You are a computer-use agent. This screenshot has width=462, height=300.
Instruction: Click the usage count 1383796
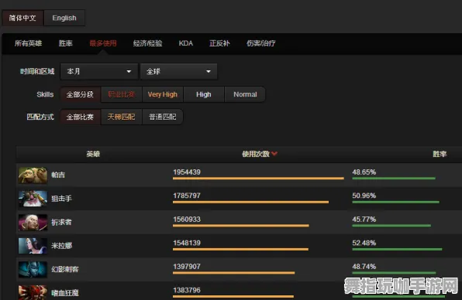187,290
